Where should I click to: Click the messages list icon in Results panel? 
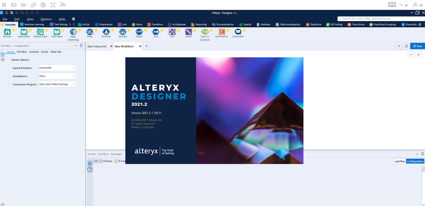point(90,163)
